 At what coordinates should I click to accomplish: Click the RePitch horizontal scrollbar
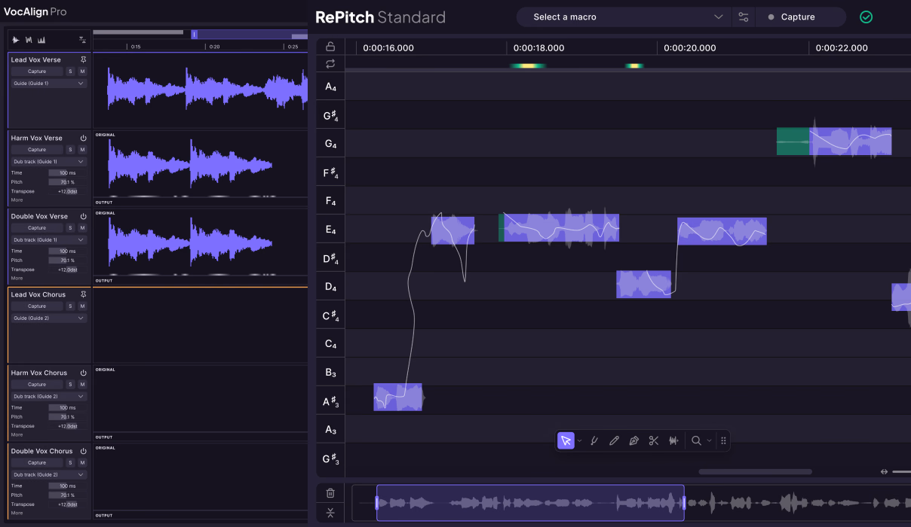pyautogui.click(x=755, y=472)
